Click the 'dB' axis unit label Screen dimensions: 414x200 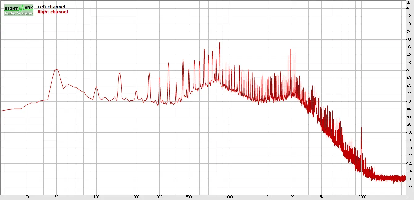point(408,2)
